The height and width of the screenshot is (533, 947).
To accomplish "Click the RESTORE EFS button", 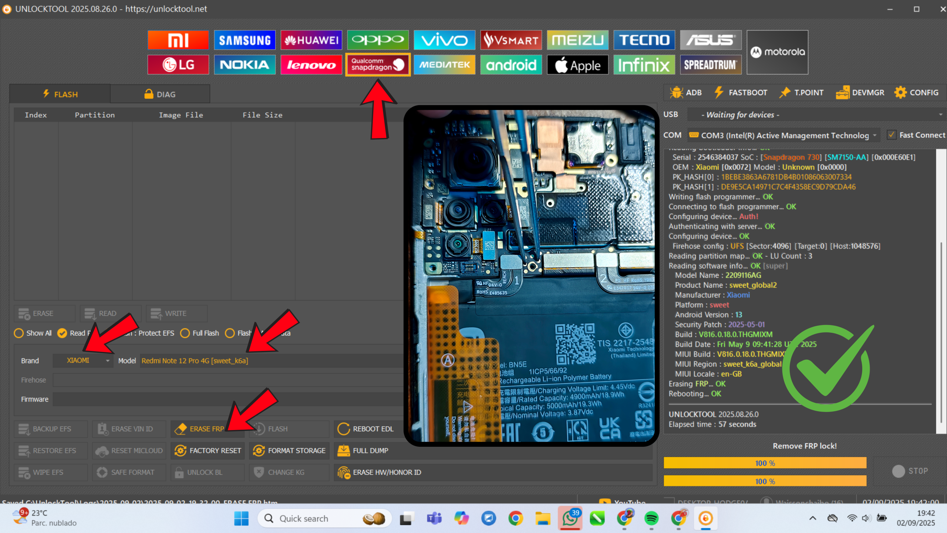I will coord(51,450).
